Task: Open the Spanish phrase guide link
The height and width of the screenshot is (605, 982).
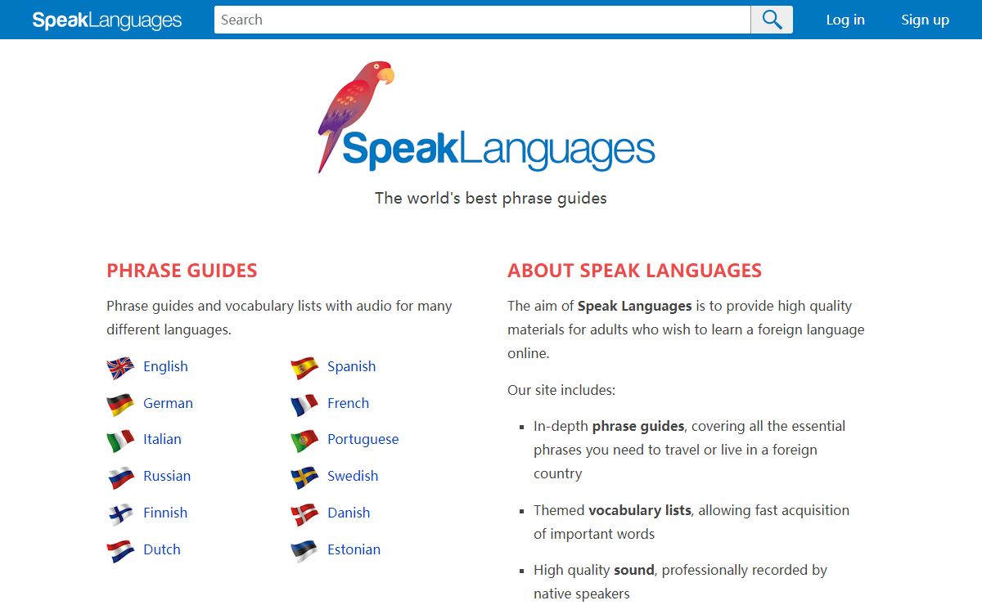Action: (352, 366)
